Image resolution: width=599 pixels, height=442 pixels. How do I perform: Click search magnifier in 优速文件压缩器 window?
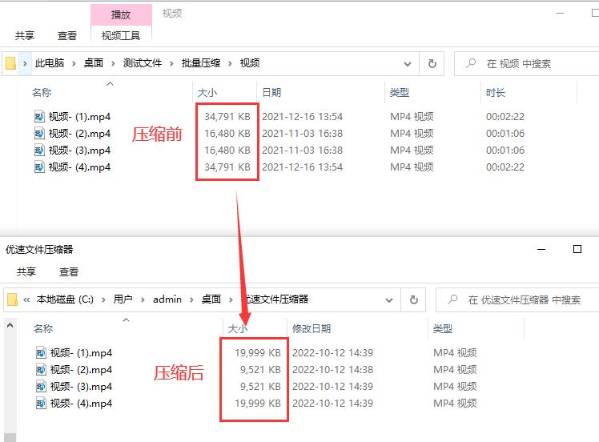(x=452, y=299)
